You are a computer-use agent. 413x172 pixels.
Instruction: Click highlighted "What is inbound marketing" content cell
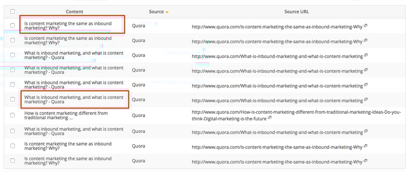[x=75, y=100]
